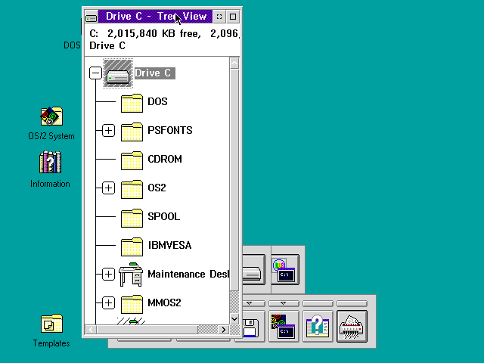Click the horizontal scrollbar right arrow
This screenshot has height=363, width=484.
pyautogui.click(x=224, y=330)
